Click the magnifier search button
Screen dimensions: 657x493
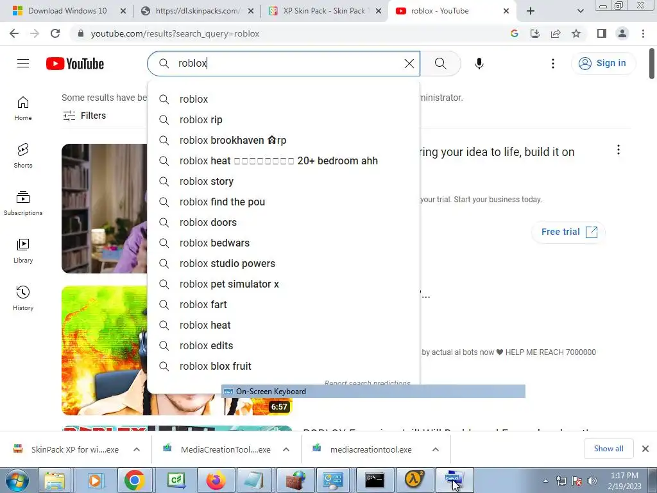point(440,64)
